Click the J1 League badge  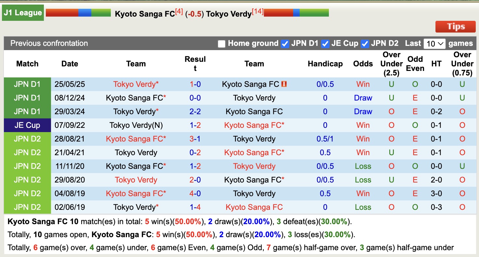click(x=23, y=12)
